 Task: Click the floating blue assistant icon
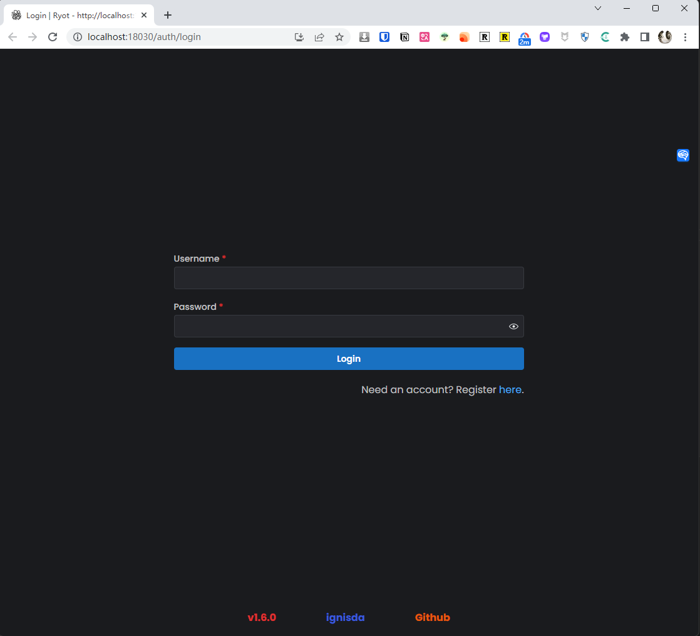pos(683,155)
